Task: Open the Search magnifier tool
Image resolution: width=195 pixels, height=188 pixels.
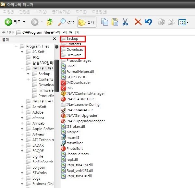Action: [66, 22]
